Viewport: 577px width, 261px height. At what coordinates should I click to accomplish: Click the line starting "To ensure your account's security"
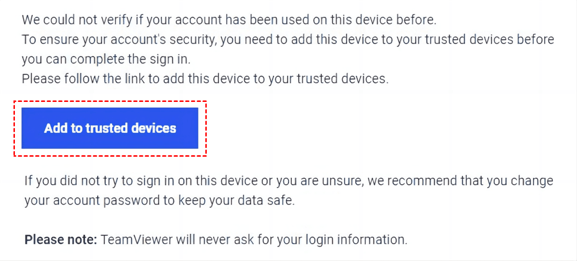point(288,39)
